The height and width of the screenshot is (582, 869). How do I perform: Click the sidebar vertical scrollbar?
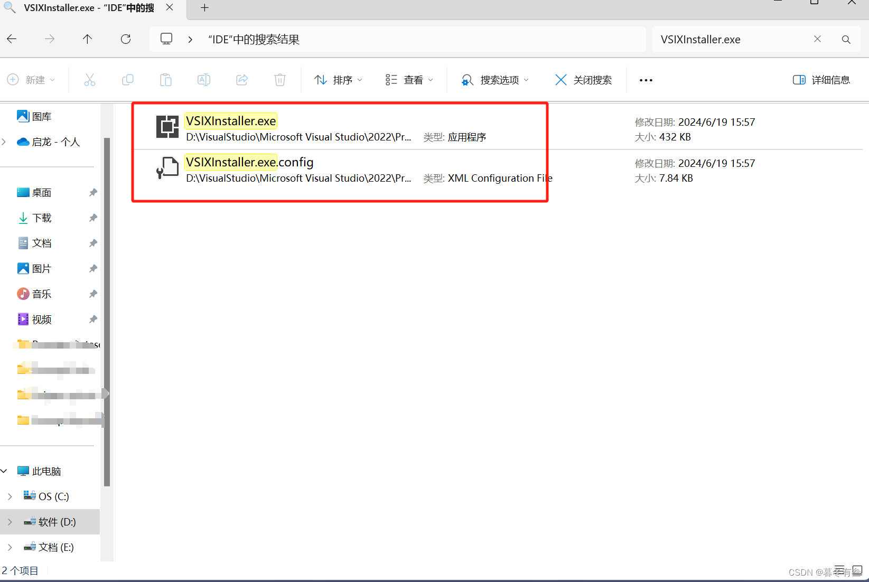click(x=107, y=312)
